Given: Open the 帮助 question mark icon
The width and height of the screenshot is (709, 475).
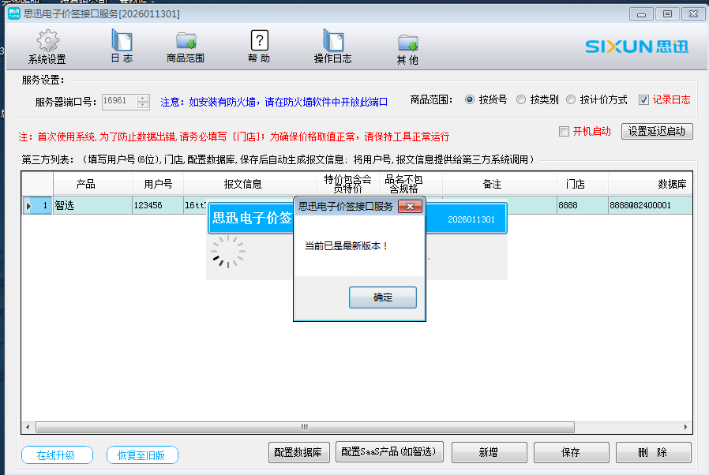Looking at the screenshot, I should click(259, 41).
